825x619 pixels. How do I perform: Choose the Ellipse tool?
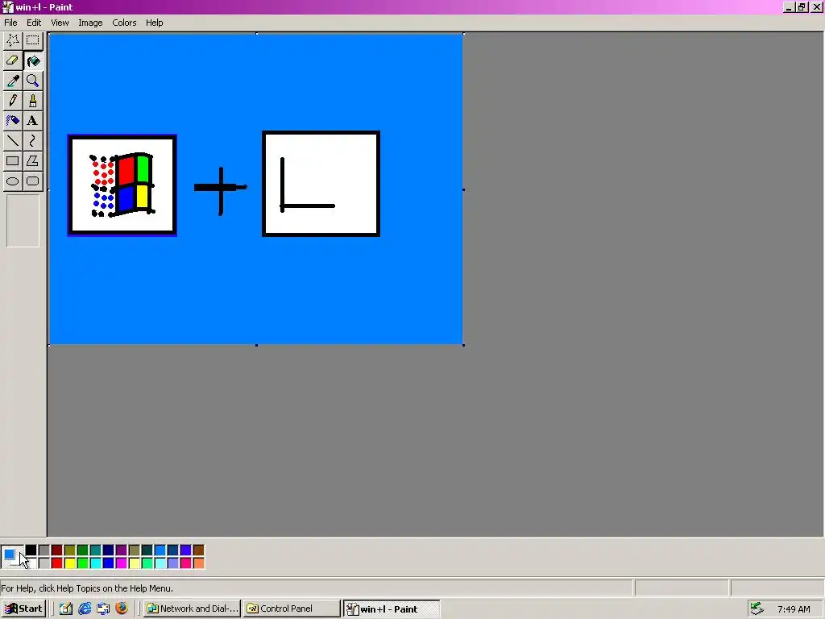(x=13, y=181)
